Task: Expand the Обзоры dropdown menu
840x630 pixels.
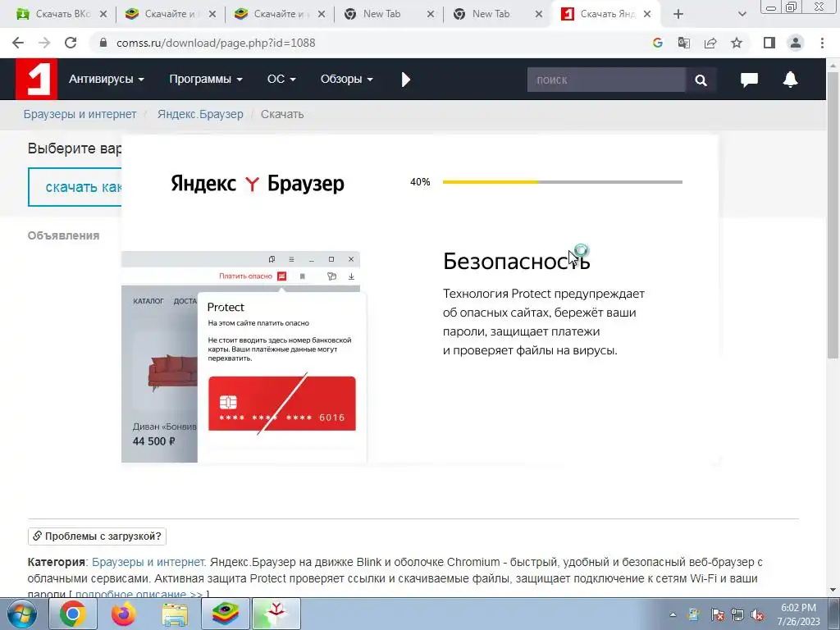Action: coord(346,80)
